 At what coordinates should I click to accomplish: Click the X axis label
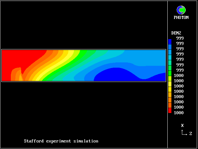click(x=182, y=125)
